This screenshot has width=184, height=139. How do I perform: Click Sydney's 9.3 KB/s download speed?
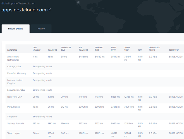point(153,123)
